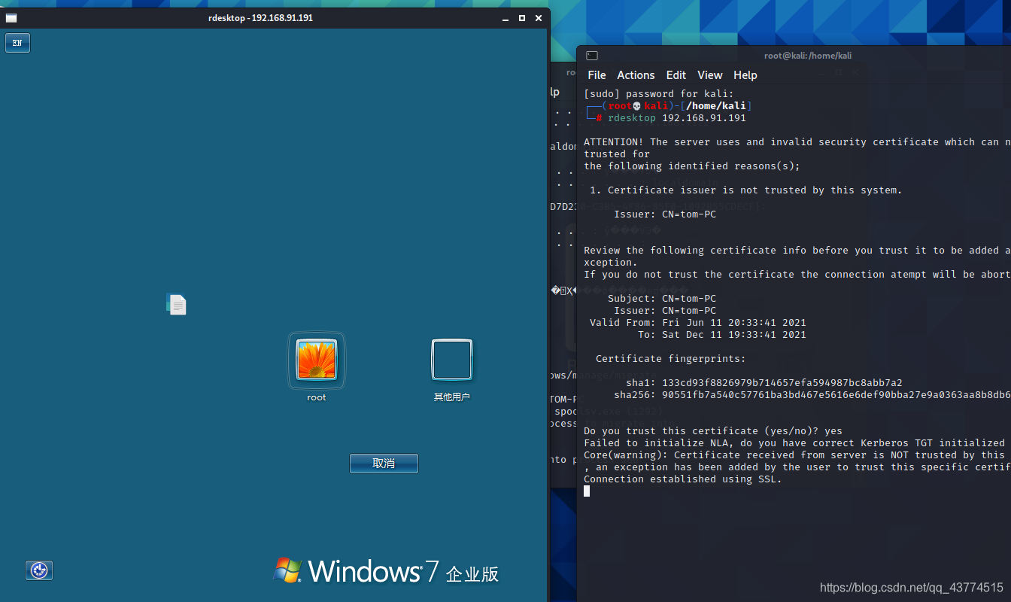The image size is (1011, 602).
Task: Click the 'To: Sat Dec 11' line
Action: 722,335
